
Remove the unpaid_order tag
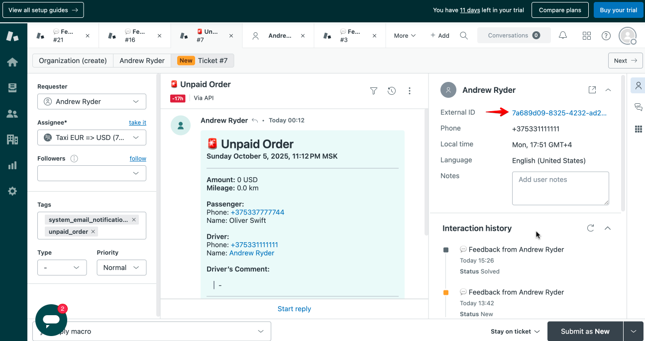coord(93,232)
